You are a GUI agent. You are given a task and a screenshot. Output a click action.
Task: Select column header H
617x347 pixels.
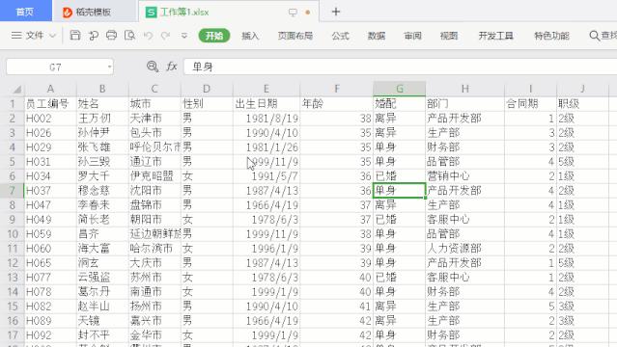coord(464,89)
